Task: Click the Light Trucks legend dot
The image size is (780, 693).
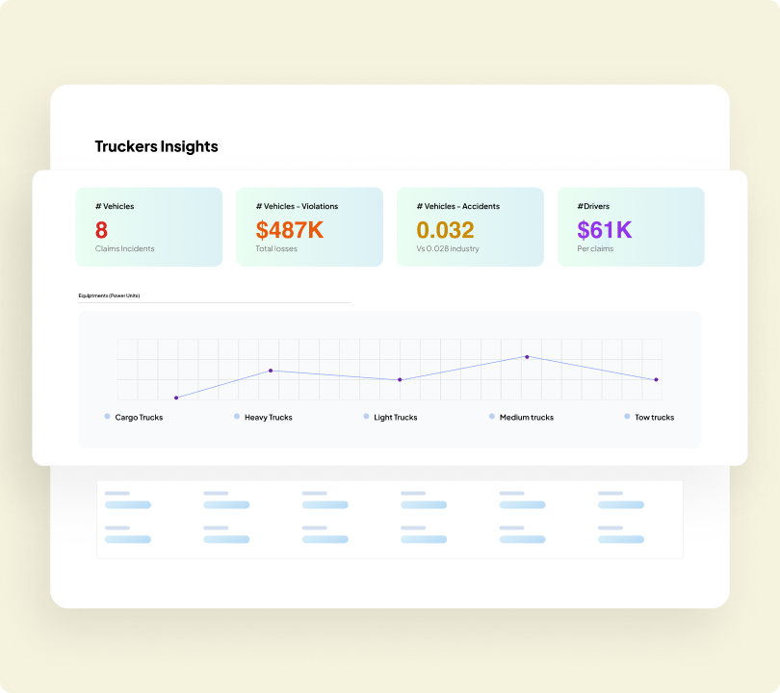Action: pyautogui.click(x=366, y=417)
